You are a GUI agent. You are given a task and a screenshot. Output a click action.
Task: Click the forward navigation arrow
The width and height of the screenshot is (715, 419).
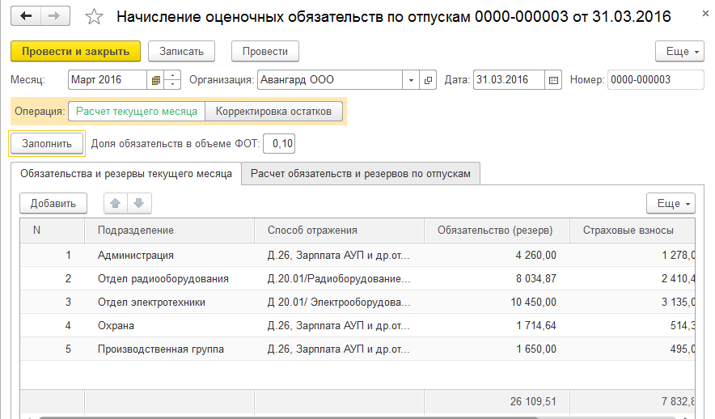pos(54,16)
